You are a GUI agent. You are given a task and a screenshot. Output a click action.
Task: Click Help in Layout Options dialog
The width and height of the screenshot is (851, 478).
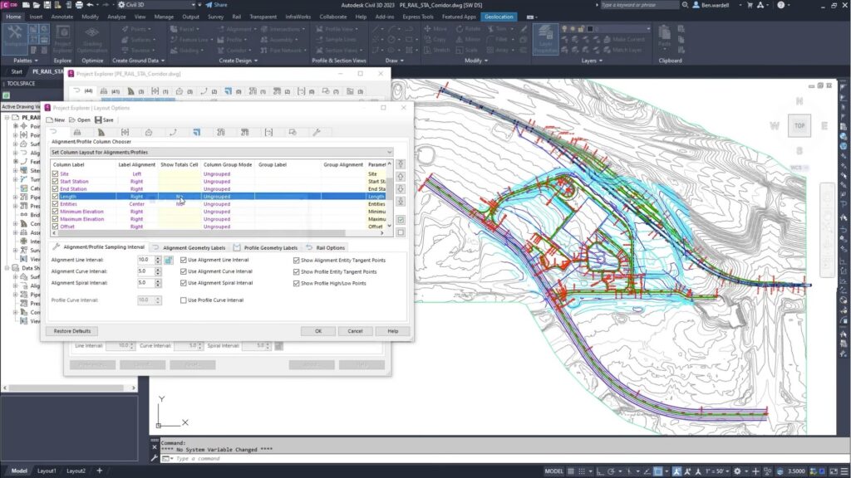[392, 331]
